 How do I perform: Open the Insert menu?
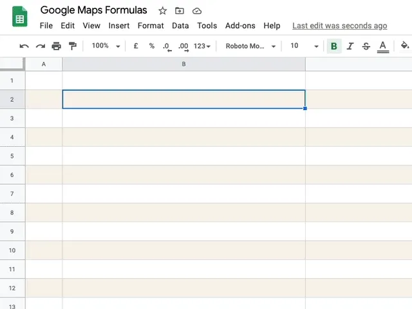(x=119, y=26)
